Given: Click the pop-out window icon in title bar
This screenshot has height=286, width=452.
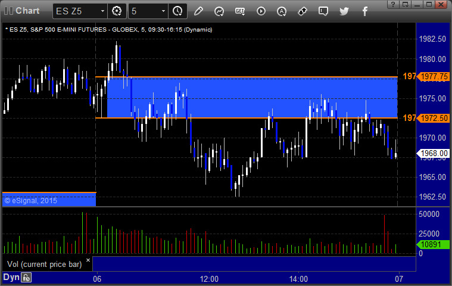Looking at the screenshot, I should coord(406,4).
